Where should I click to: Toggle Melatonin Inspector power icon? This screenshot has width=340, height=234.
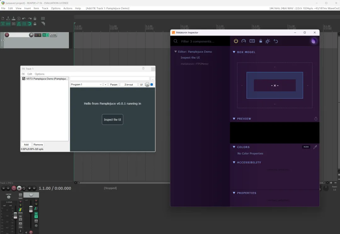pos(236,41)
